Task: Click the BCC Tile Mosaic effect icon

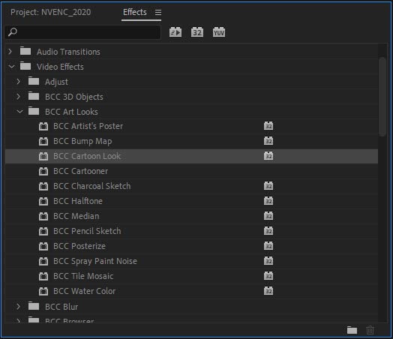Action: click(x=43, y=276)
